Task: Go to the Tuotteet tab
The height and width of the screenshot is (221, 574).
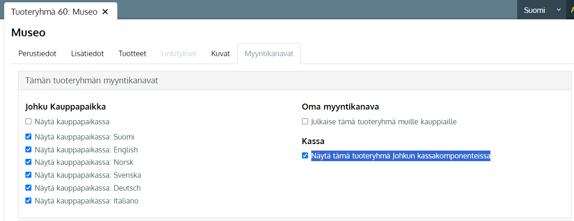Action: (x=133, y=53)
